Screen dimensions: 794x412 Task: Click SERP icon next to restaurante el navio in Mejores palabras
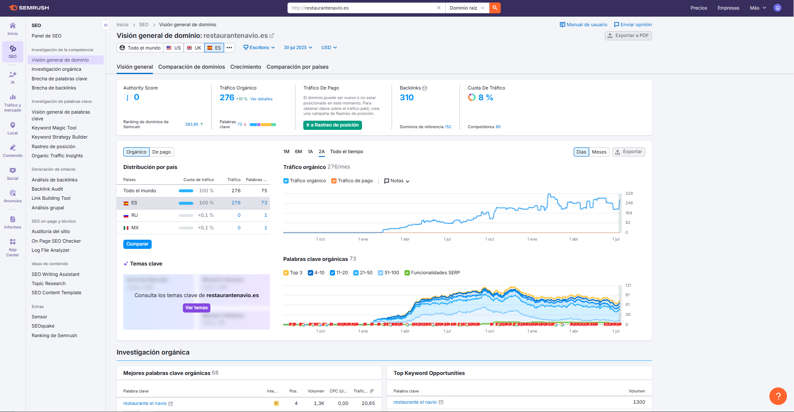click(x=171, y=404)
